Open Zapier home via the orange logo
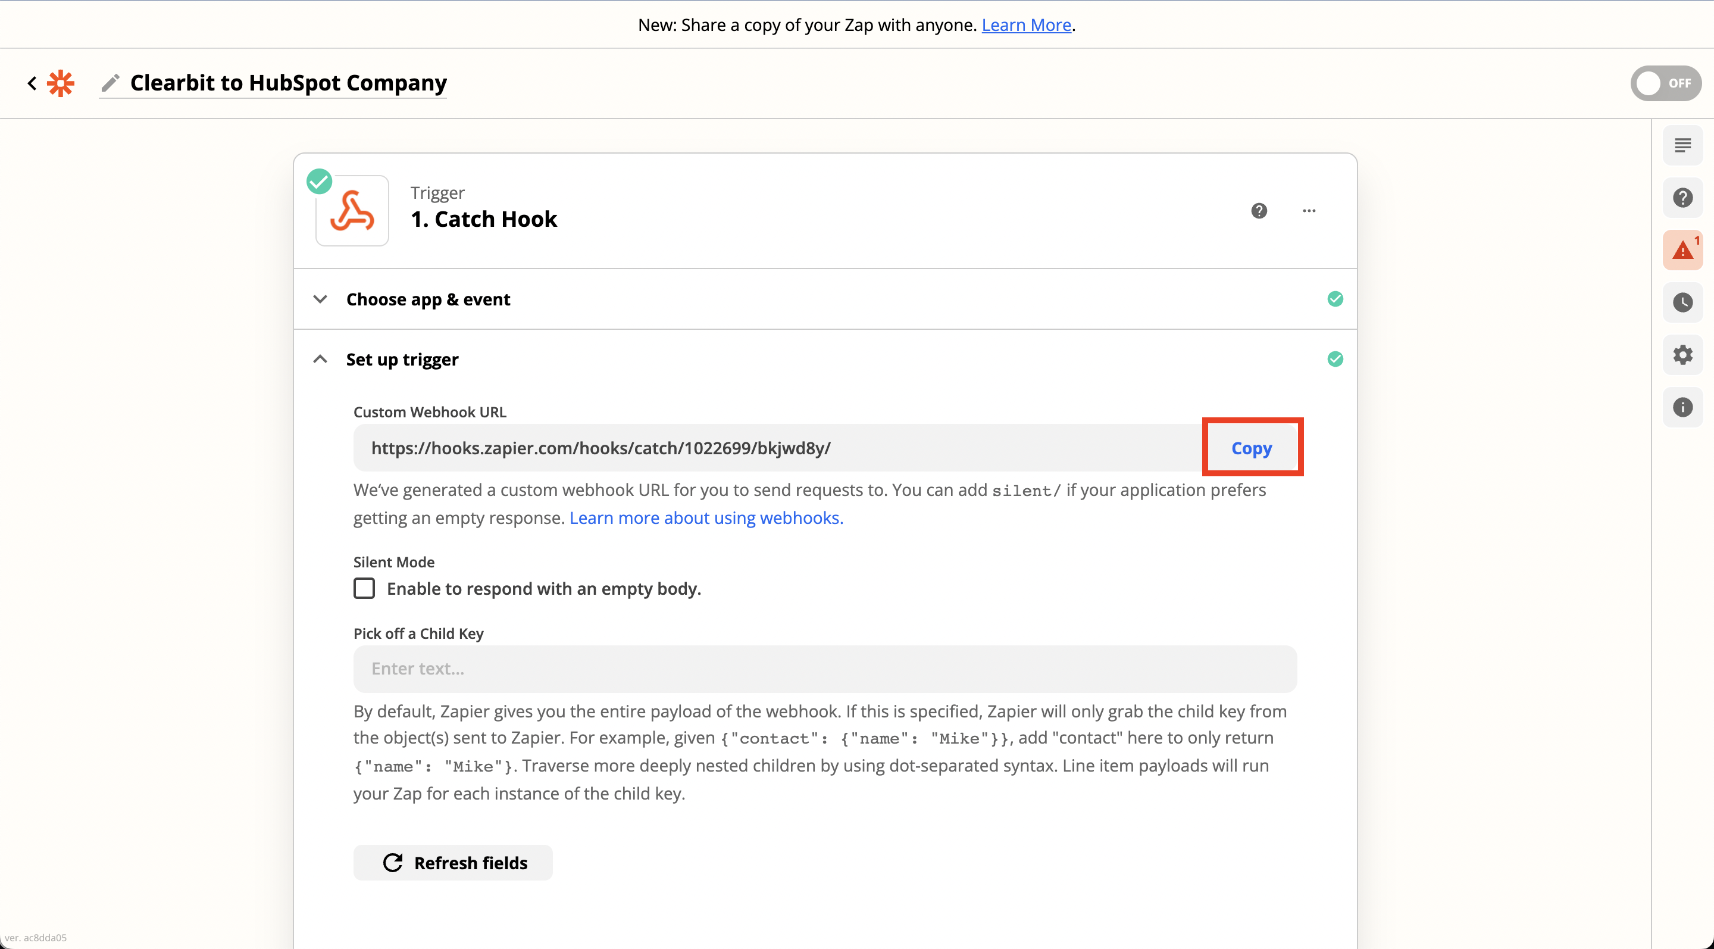The height and width of the screenshot is (949, 1714). pyautogui.click(x=61, y=83)
